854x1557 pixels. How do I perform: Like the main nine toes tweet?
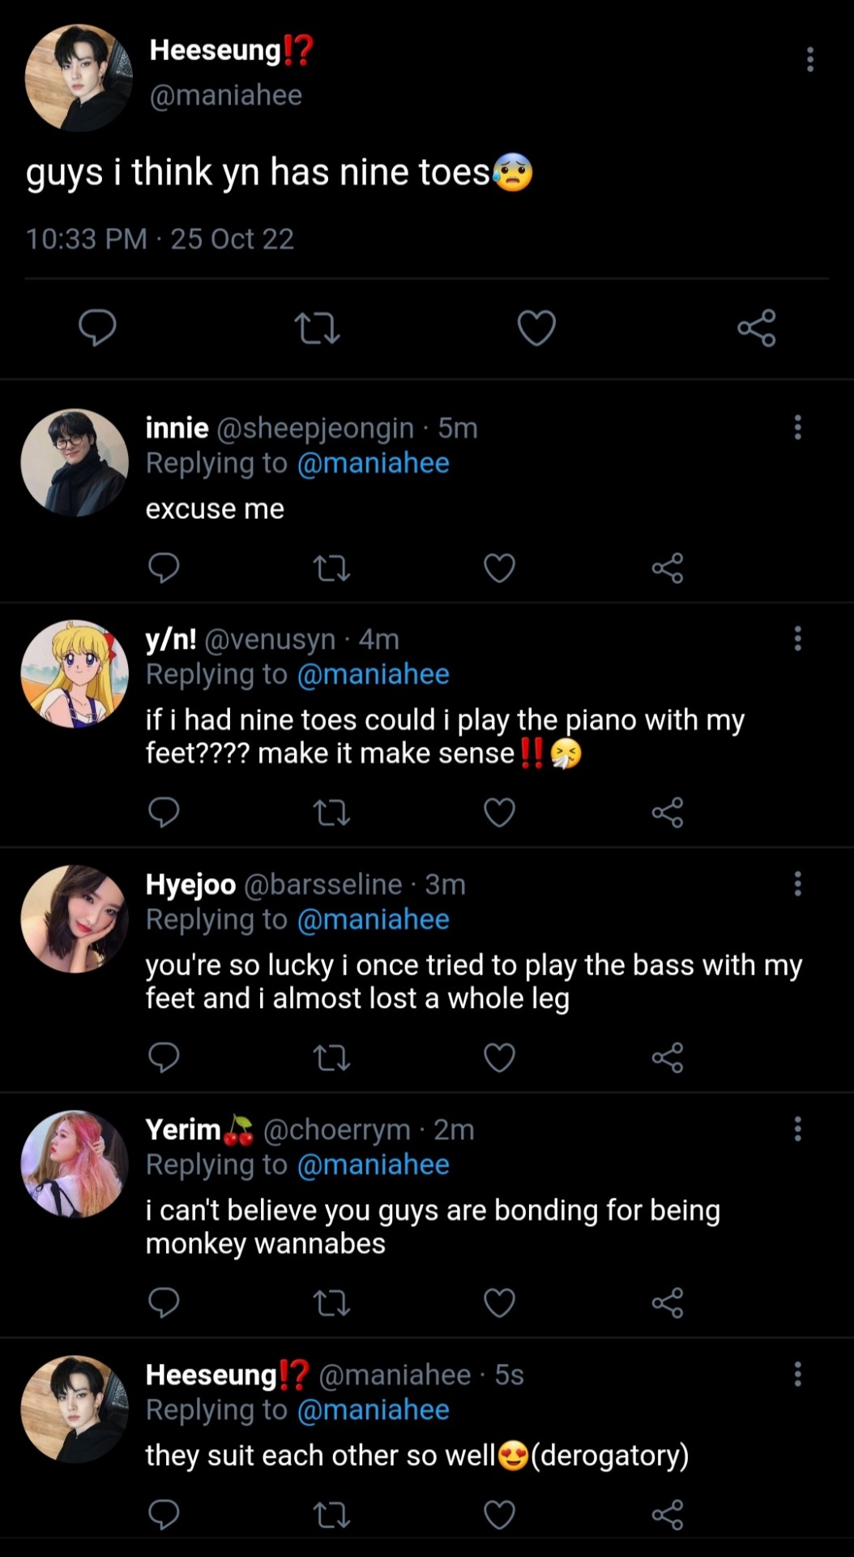pyautogui.click(x=536, y=328)
